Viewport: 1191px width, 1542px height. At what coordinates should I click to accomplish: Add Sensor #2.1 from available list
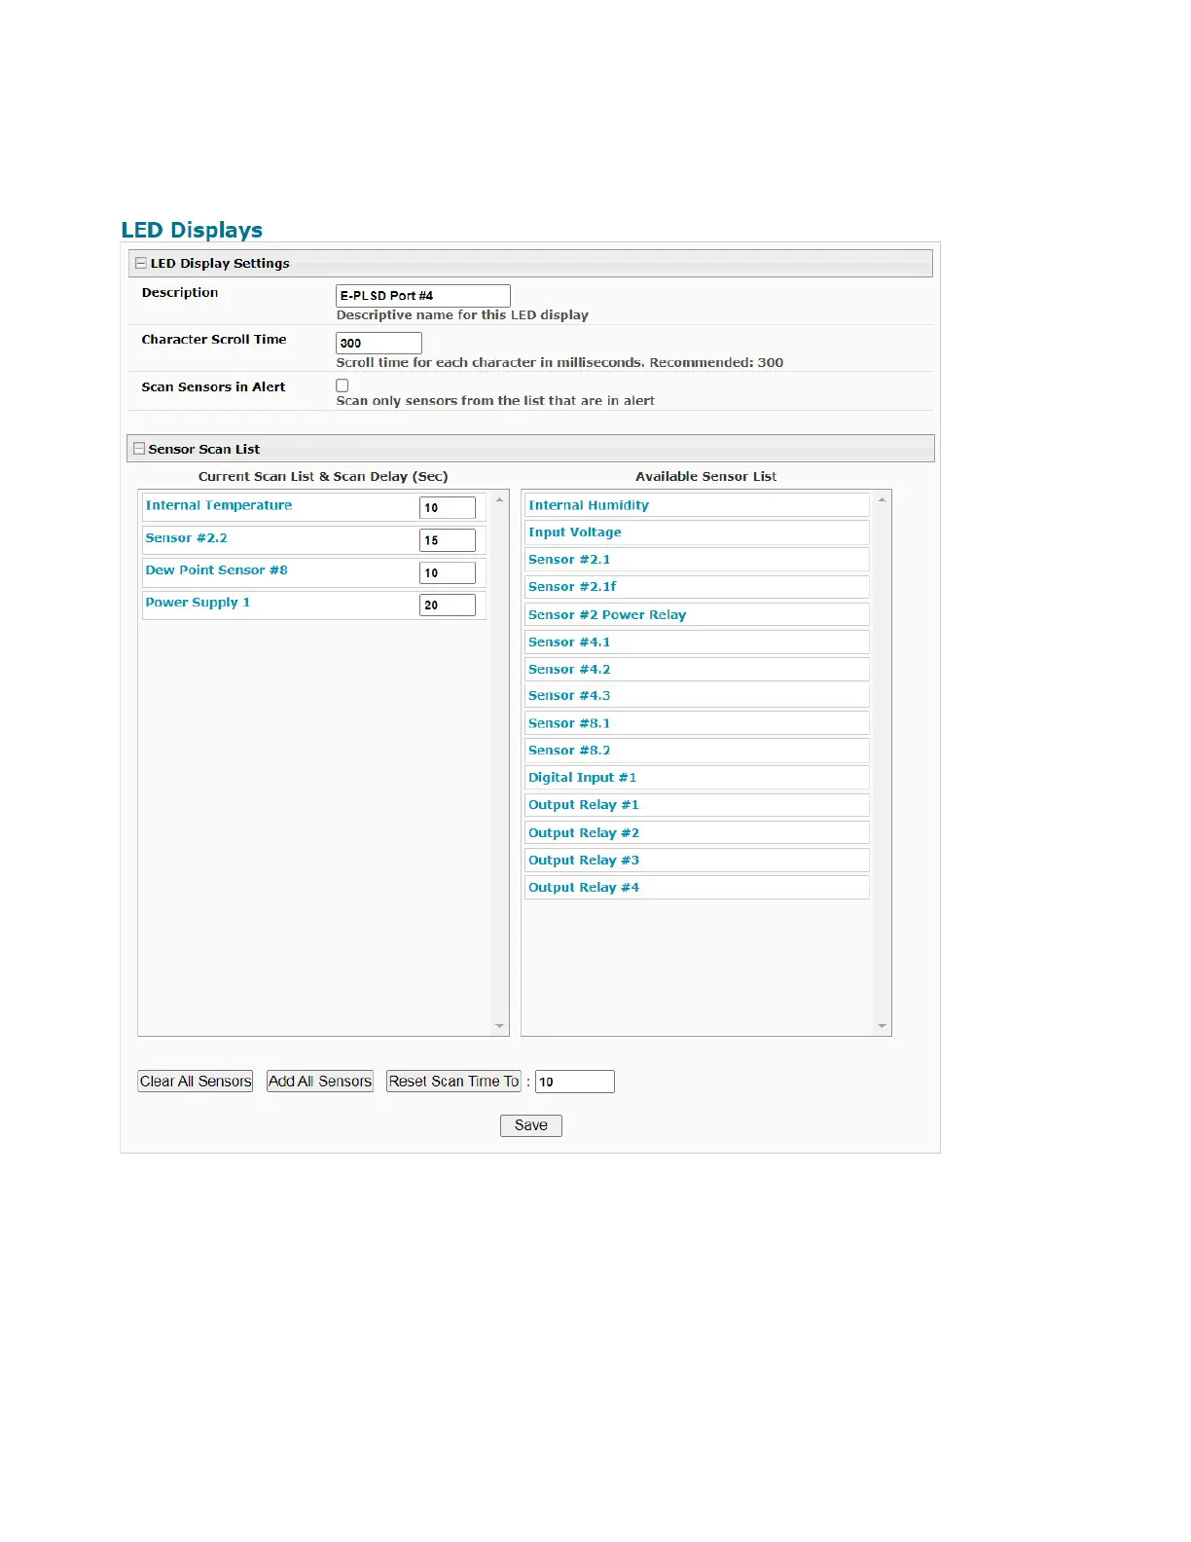point(697,559)
